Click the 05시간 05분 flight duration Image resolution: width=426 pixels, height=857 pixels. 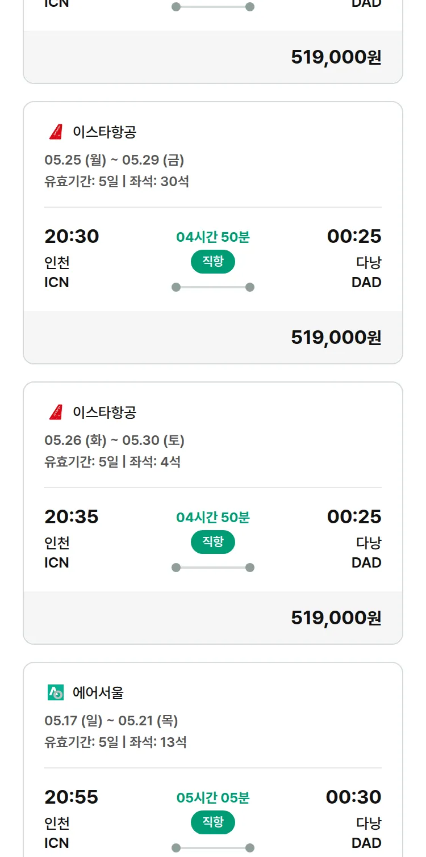point(212,797)
